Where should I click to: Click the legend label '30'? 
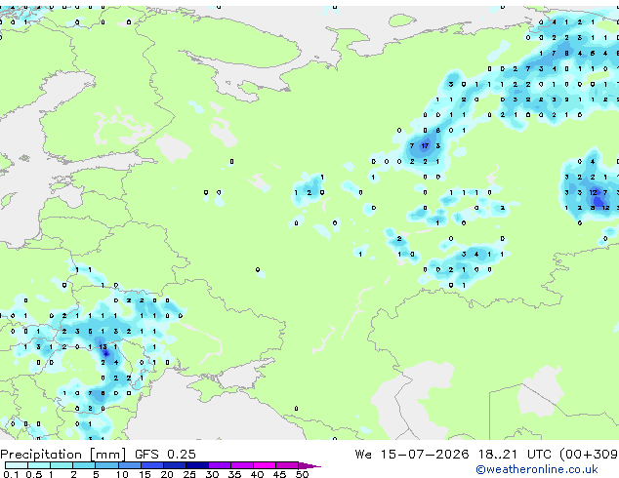click(x=213, y=474)
